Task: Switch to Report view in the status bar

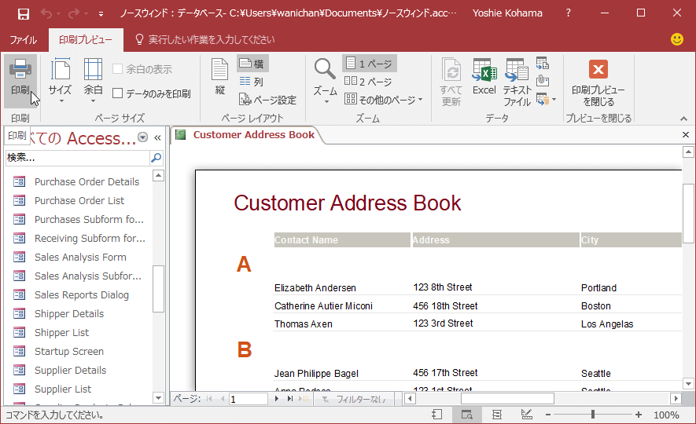Action: click(x=437, y=415)
